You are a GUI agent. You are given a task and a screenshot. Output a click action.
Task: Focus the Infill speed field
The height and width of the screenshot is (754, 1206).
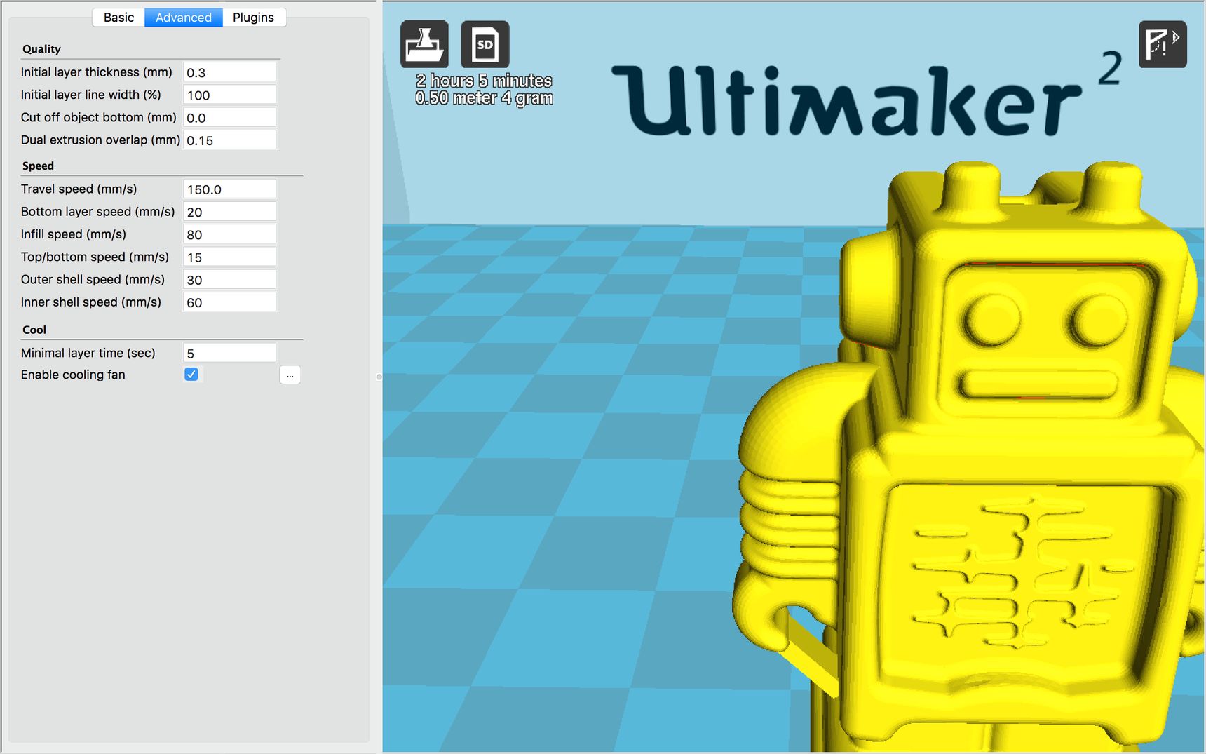point(229,234)
